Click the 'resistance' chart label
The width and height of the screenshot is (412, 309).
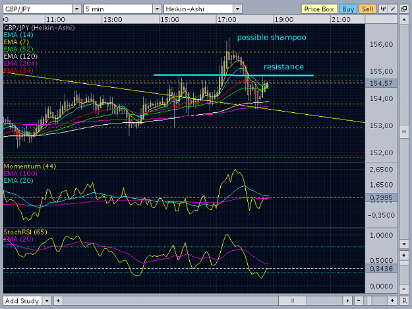(x=283, y=67)
